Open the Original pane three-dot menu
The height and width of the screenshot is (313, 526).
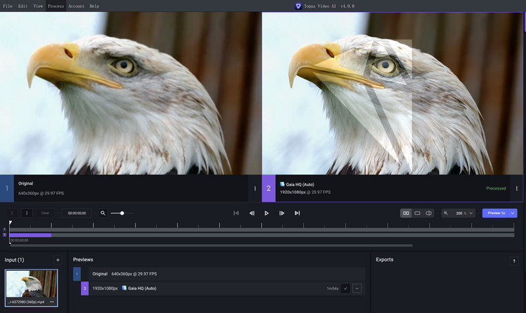point(255,188)
